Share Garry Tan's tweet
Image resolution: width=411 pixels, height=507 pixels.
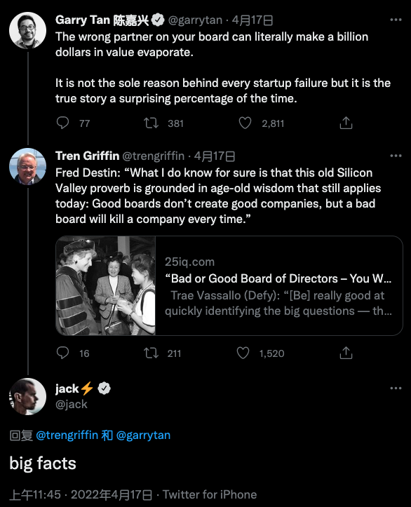[346, 123]
